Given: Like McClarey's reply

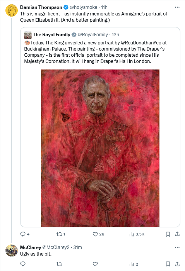Looking at the screenshot, I should [95, 264].
